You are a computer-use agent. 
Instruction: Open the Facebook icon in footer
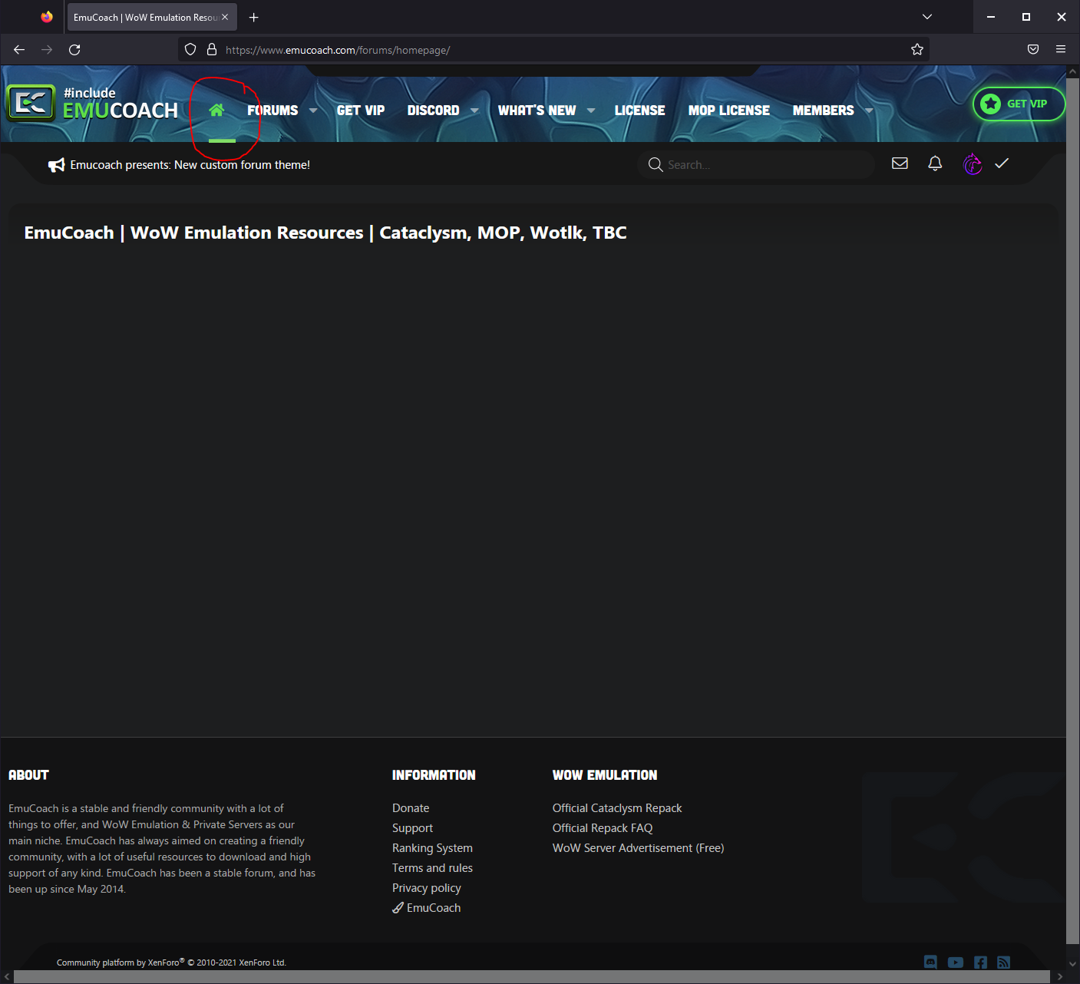[980, 962]
